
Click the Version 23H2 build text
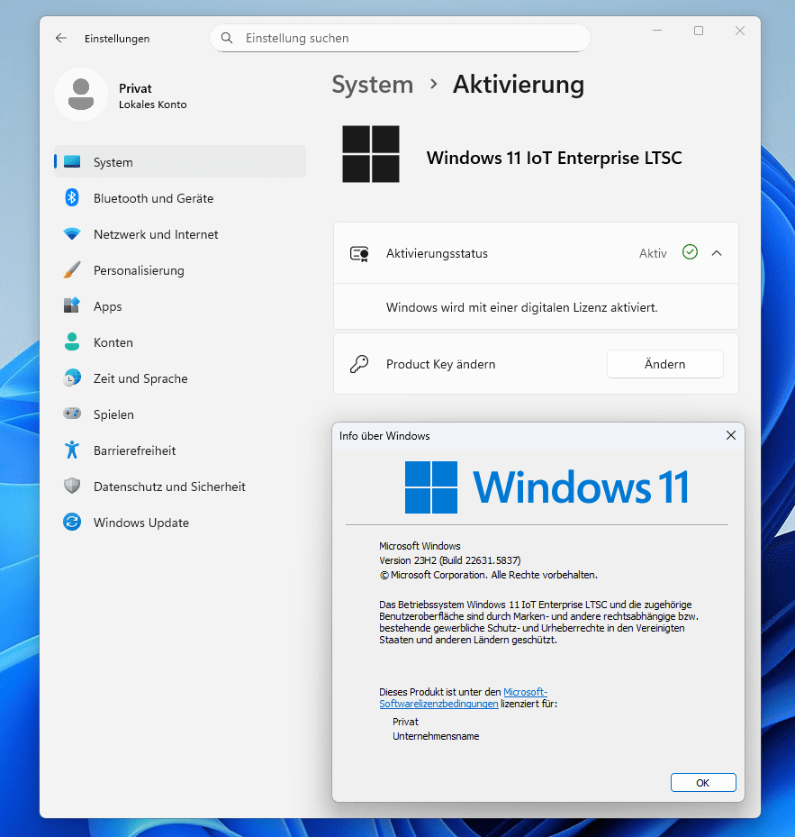(450, 560)
